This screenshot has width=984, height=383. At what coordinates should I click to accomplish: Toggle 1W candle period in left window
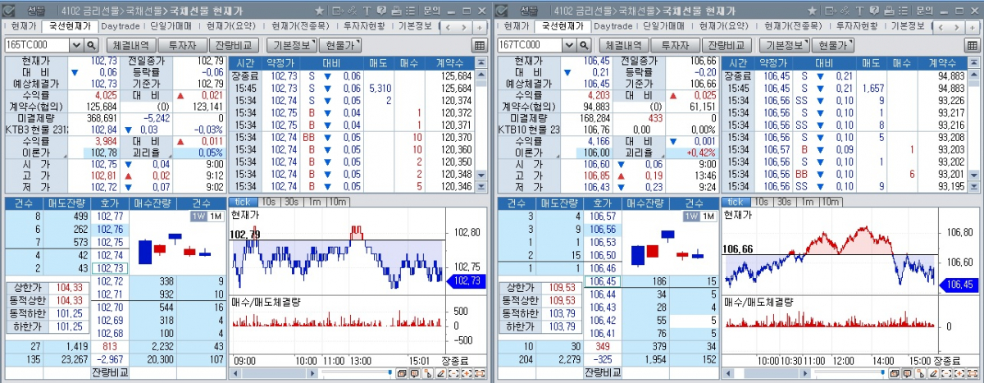(199, 217)
